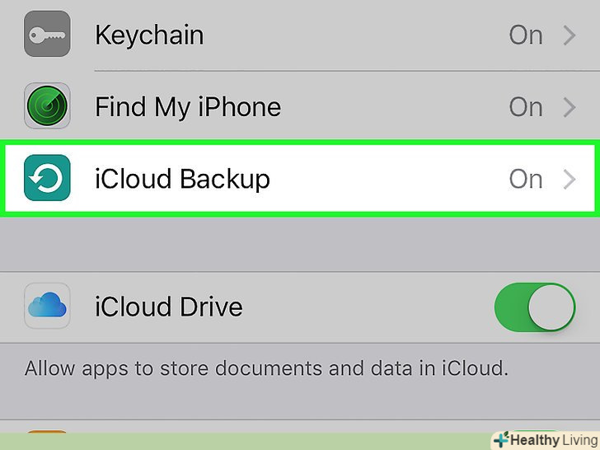600x450 pixels.
Task: Tap the iCloud Backup circular arrow icon
Action: coord(47,179)
